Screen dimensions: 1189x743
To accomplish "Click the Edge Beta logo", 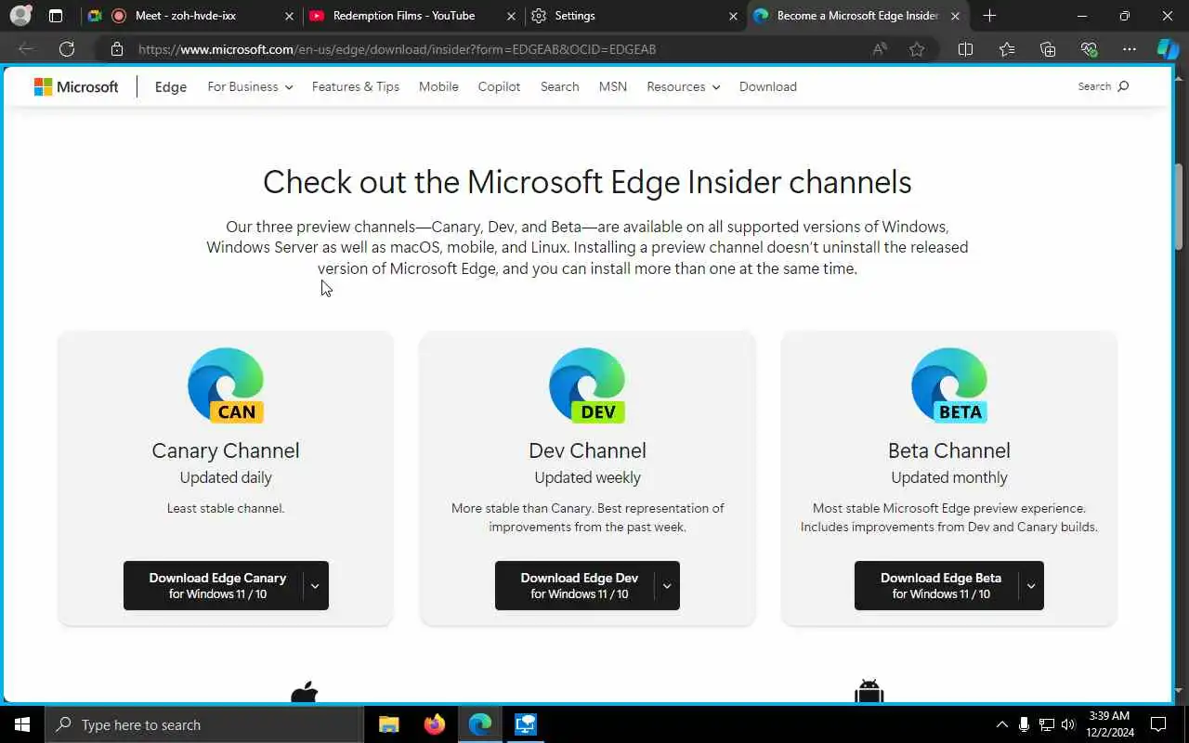I will (x=948, y=385).
